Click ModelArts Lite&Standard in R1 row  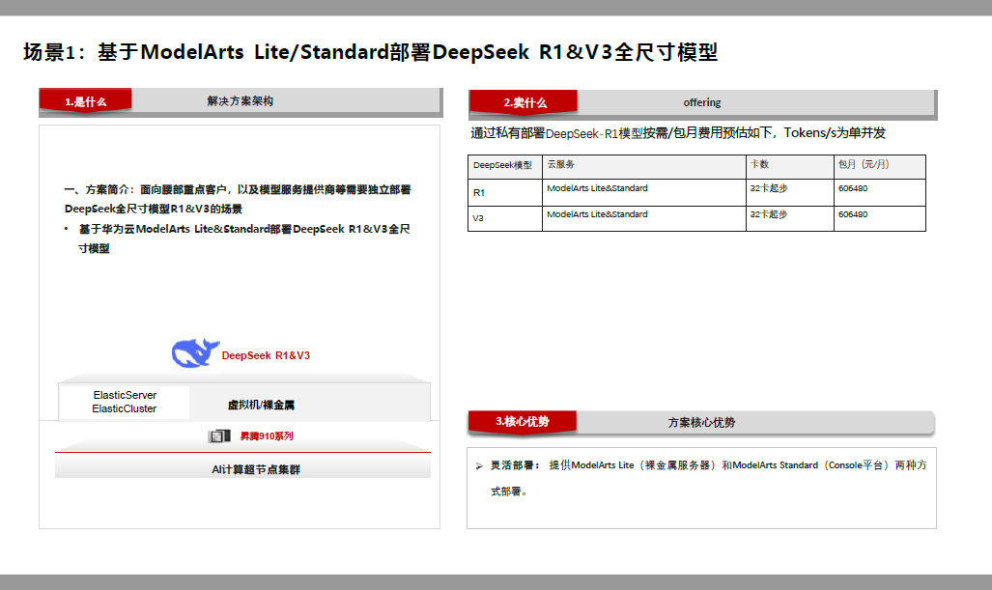(597, 188)
